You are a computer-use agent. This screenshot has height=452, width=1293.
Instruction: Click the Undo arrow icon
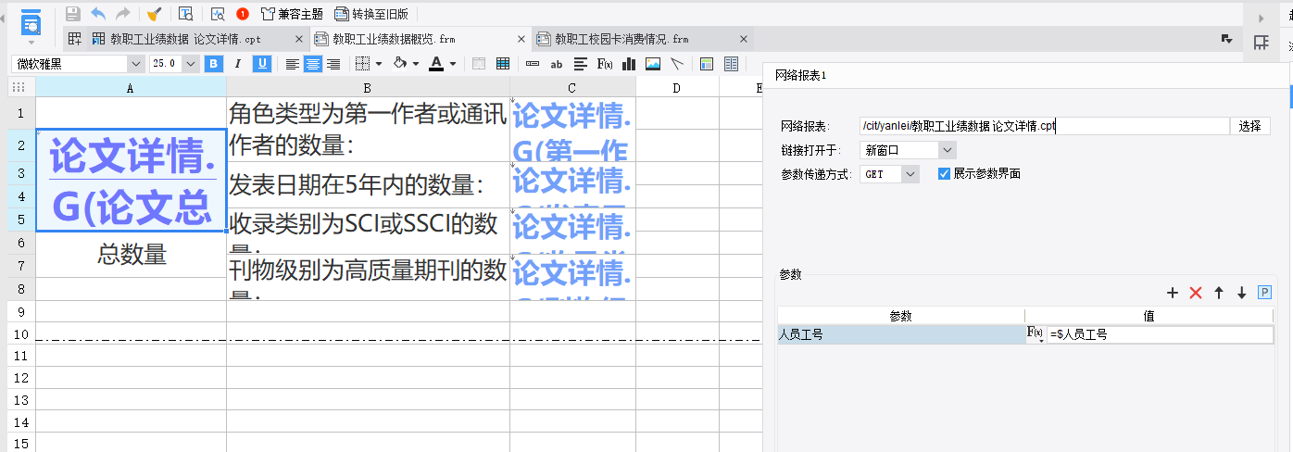98,14
